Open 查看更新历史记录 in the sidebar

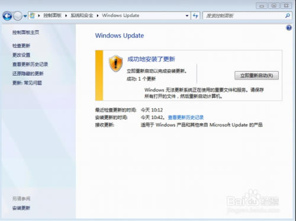[30, 64]
